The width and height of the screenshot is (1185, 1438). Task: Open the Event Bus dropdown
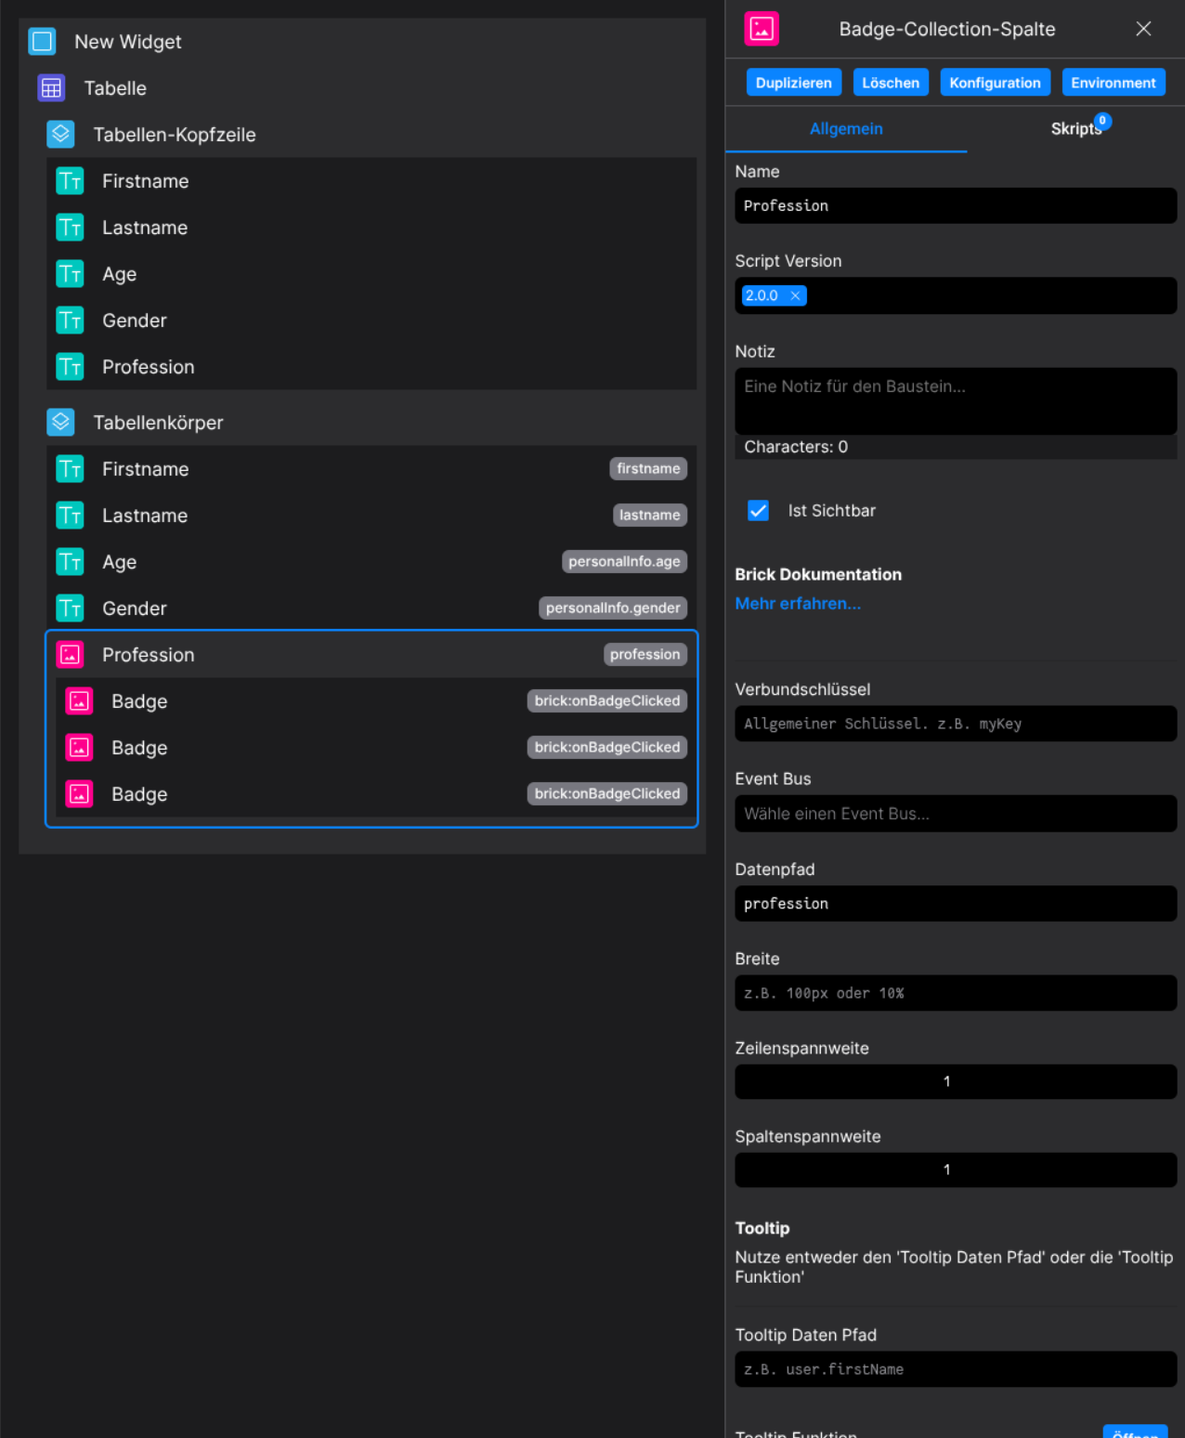955,813
